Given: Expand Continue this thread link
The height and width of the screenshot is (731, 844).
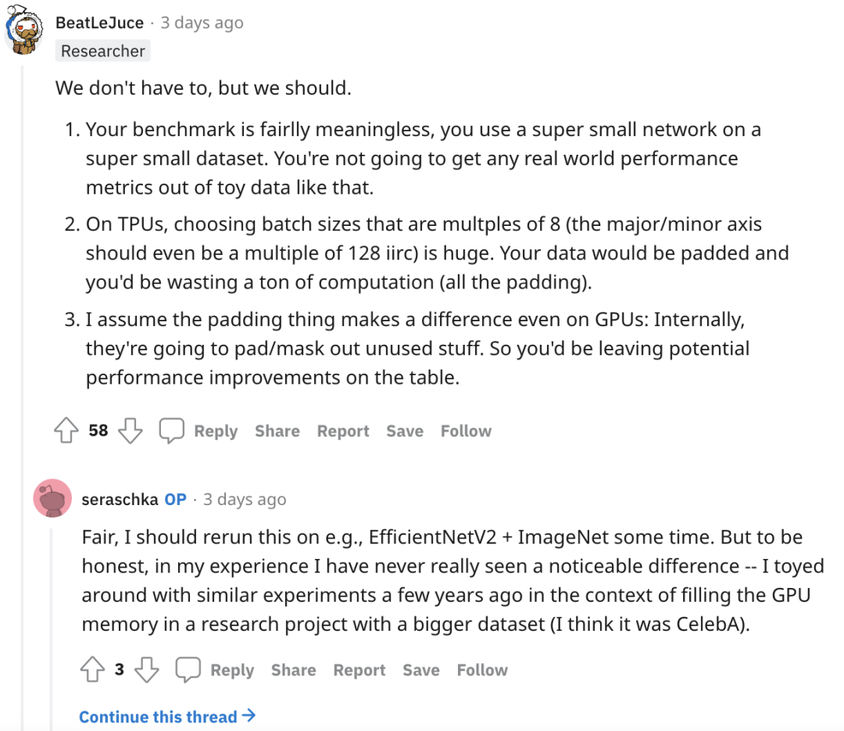Looking at the screenshot, I should pos(167,717).
